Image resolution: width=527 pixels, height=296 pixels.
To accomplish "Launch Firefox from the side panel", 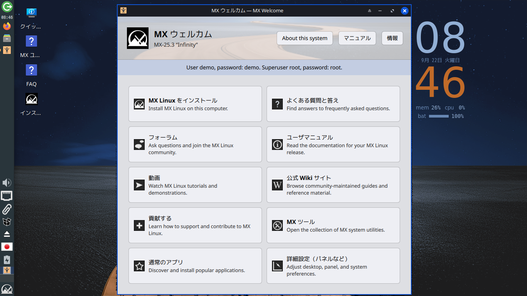I will [x=7, y=26].
